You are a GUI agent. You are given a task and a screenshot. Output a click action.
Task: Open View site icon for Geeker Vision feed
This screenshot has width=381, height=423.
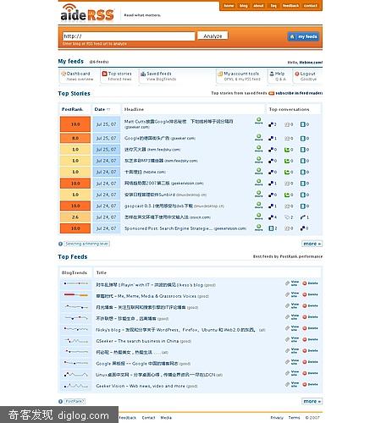tap(287, 384)
